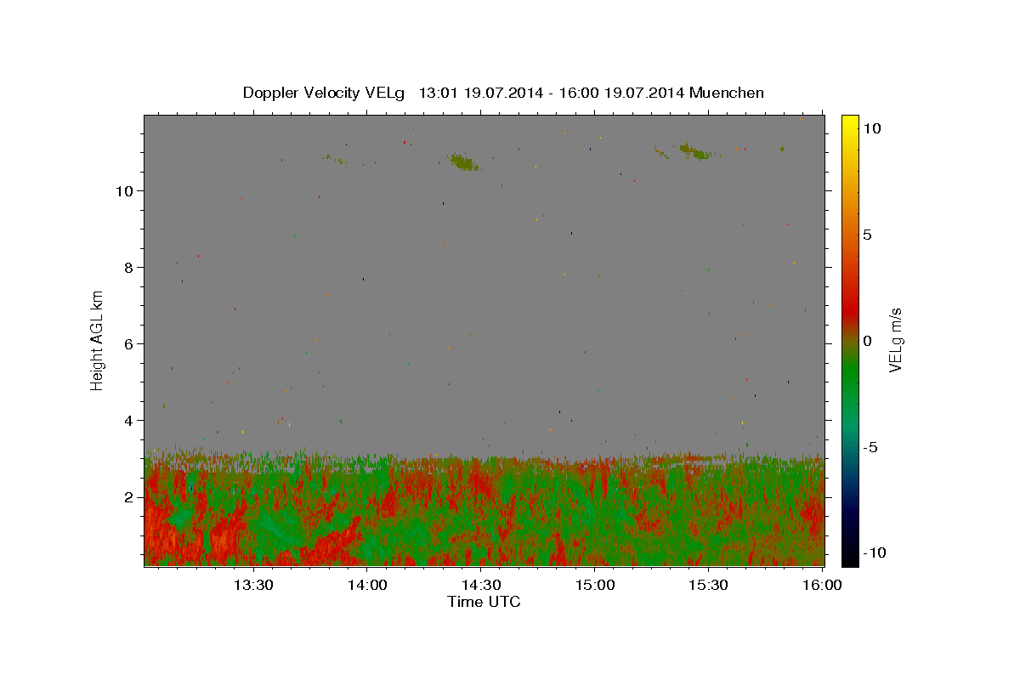Click the height tick label 10
Image resolution: width=1020 pixels, height=680 pixels.
(123, 191)
